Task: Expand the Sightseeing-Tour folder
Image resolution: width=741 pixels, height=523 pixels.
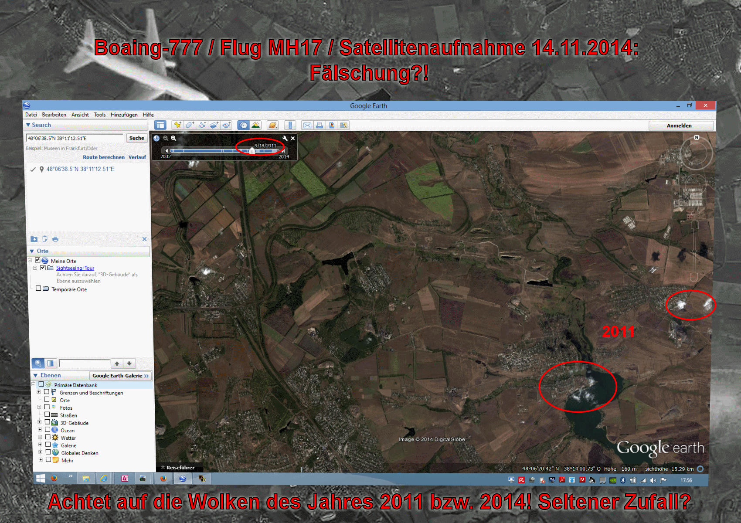Action: (35, 268)
